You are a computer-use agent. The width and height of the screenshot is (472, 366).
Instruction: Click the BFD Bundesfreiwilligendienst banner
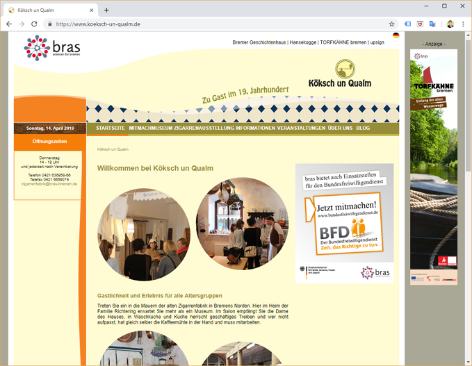tap(344, 223)
